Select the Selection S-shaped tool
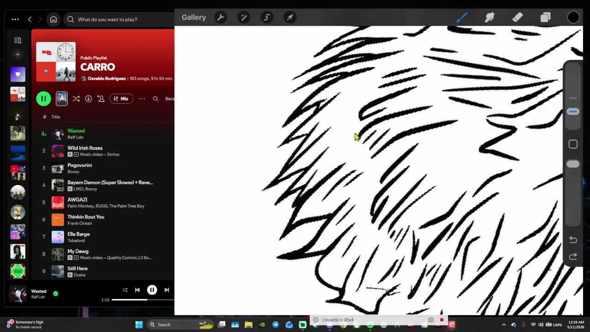This screenshot has height=332, width=590. [267, 18]
